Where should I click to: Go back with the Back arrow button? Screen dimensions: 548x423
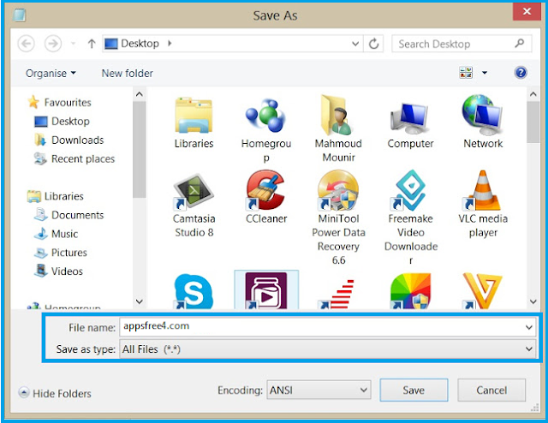click(x=27, y=44)
